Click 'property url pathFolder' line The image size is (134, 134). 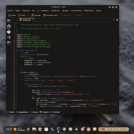(36, 61)
